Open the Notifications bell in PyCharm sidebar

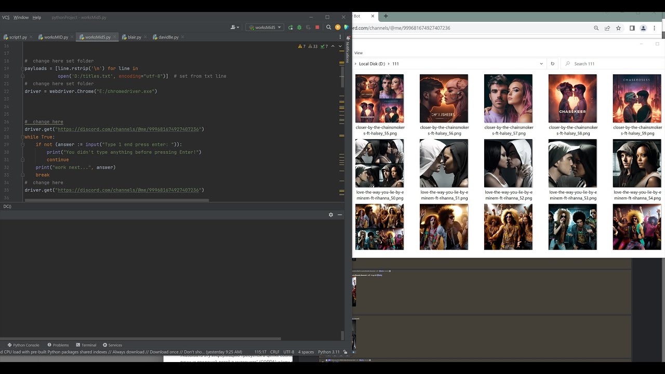click(348, 38)
